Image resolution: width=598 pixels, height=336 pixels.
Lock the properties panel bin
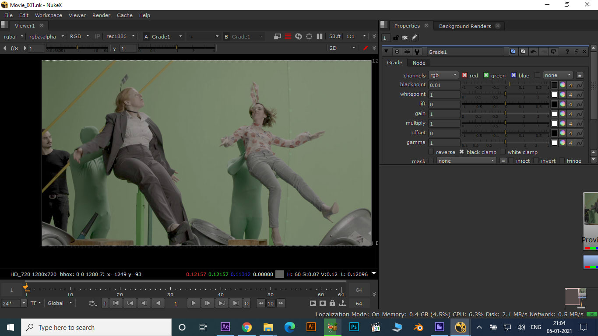[x=396, y=38]
